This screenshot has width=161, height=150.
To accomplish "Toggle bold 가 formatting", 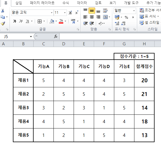I will [15, 21].
